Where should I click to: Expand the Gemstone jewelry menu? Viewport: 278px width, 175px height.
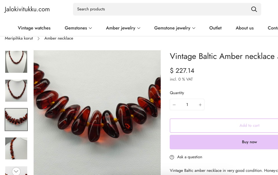(x=175, y=28)
